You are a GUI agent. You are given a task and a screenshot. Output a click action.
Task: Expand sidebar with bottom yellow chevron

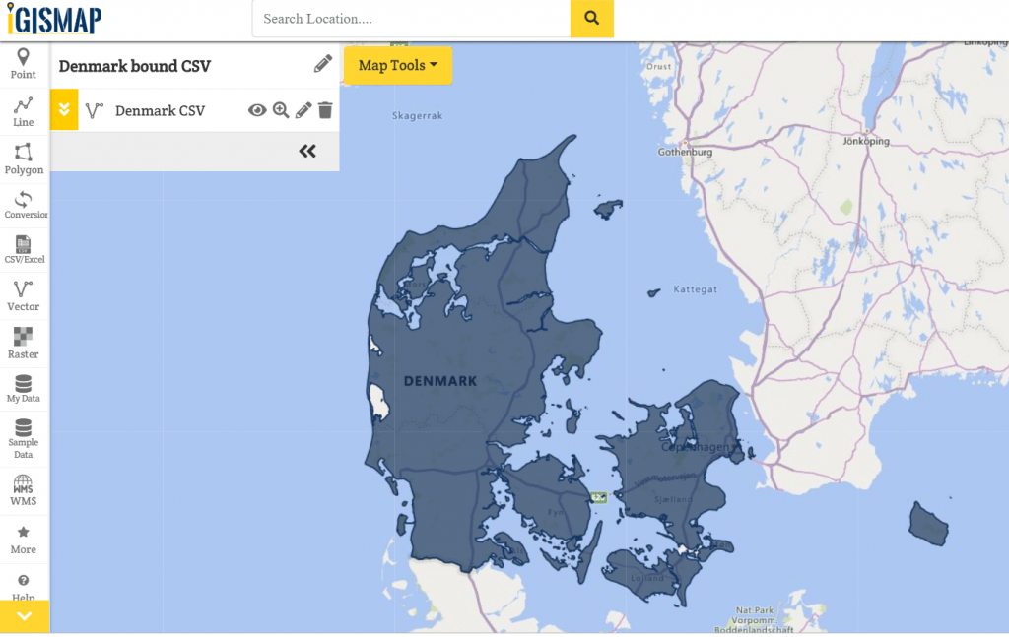25,616
